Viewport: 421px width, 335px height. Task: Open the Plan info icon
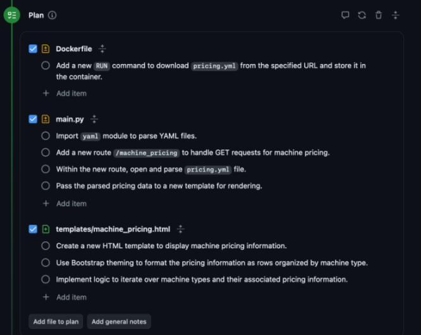click(x=52, y=15)
